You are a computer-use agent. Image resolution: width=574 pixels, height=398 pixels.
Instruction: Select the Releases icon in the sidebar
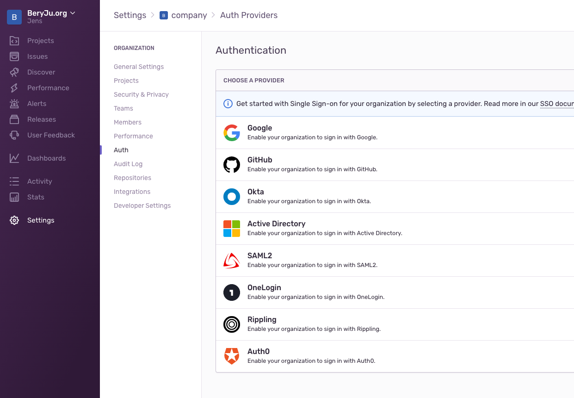[x=14, y=119]
